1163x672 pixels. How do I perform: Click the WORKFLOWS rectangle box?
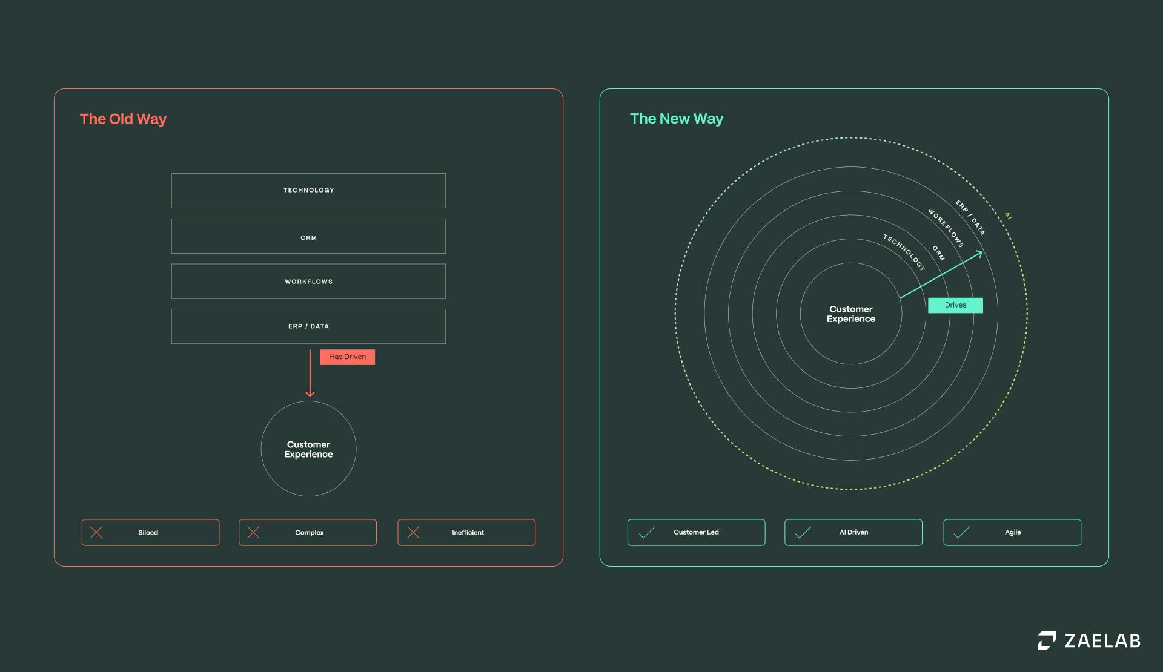[x=308, y=282]
